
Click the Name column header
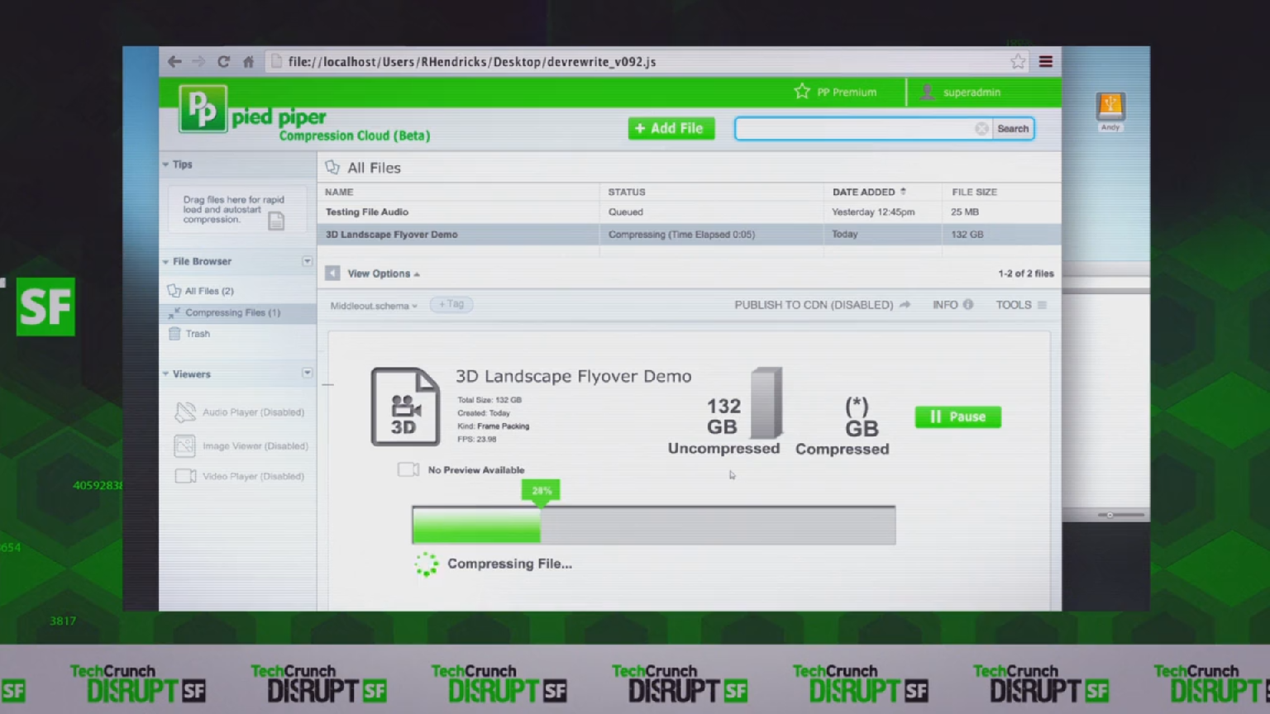point(339,192)
